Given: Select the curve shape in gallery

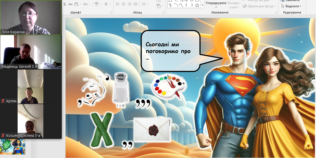Looking at the screenshot, I should click(181, 5).
